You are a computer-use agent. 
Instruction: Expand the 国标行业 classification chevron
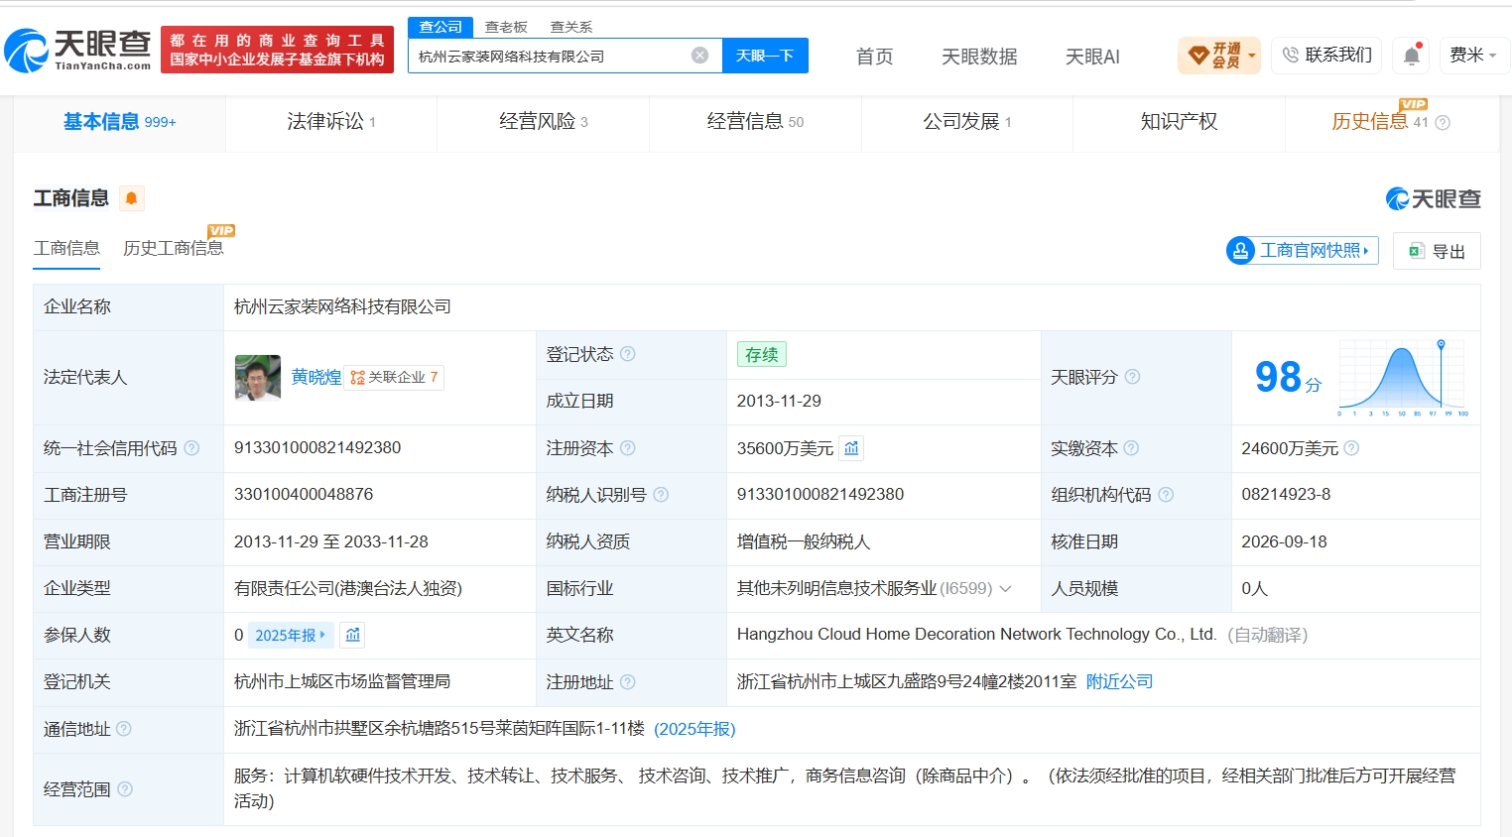coord(1005,589)
